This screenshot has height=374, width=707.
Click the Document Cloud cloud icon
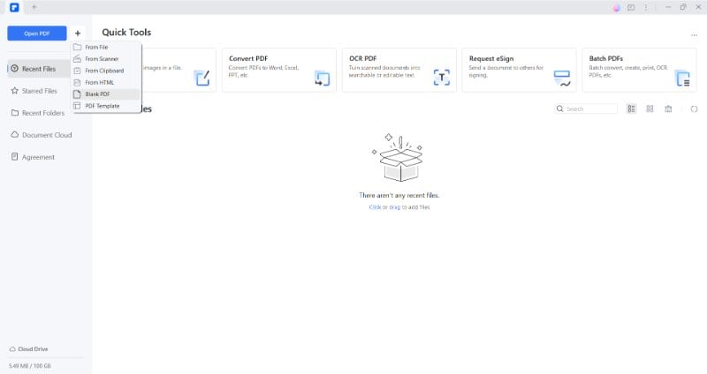[x=15, y=135]
